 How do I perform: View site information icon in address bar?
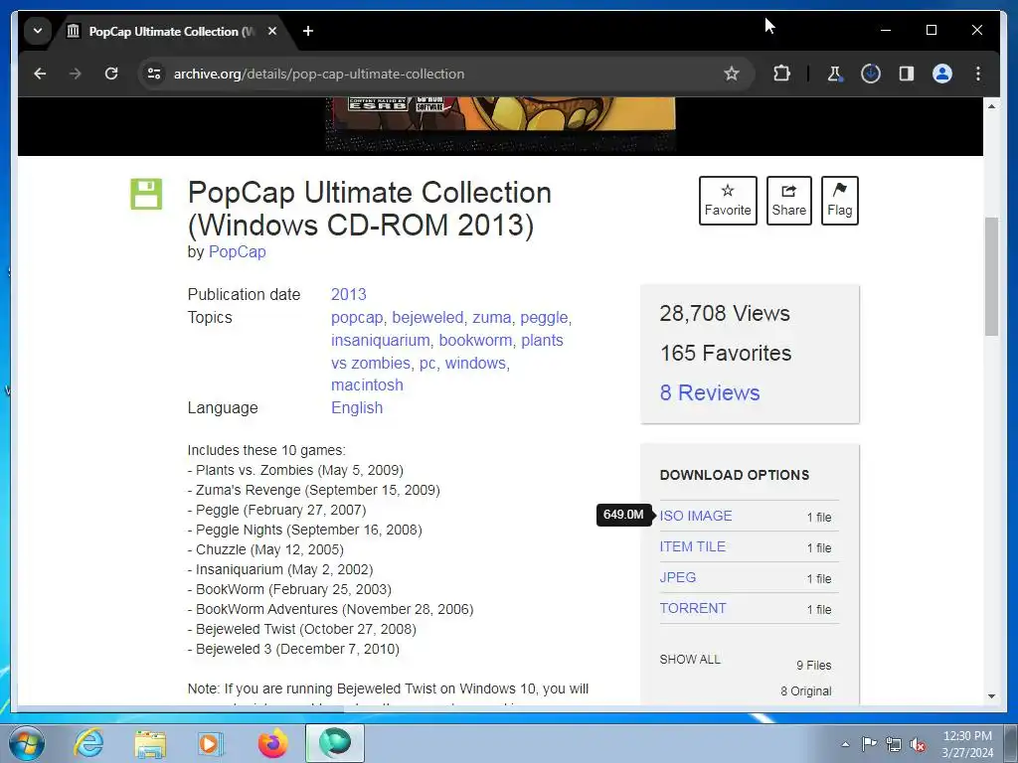[154, 74]
